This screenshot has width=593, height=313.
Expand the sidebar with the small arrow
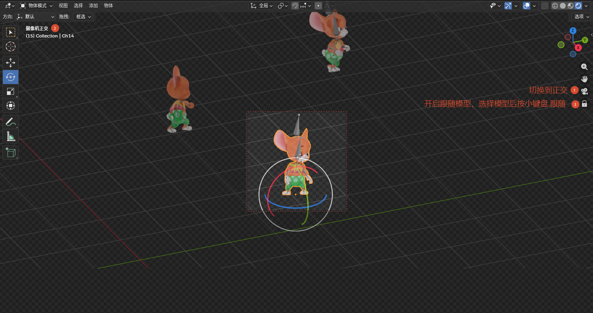pos(591,35)
